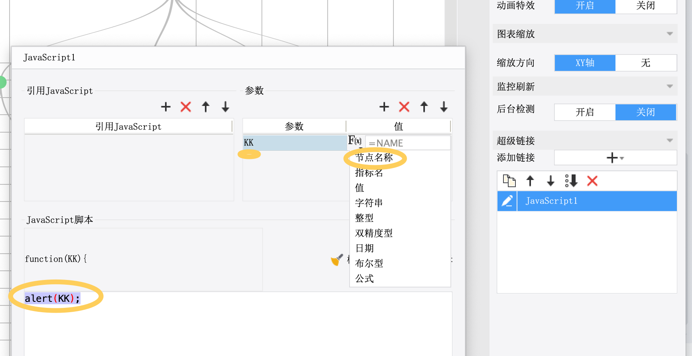
Task: Select JavaScript1 in the hyperlink list
Action: (597, 201)
